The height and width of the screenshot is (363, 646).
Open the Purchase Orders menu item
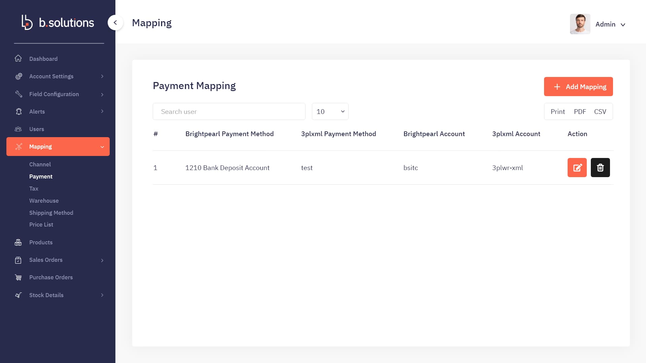pyautogui.click(x=51, y=277)
